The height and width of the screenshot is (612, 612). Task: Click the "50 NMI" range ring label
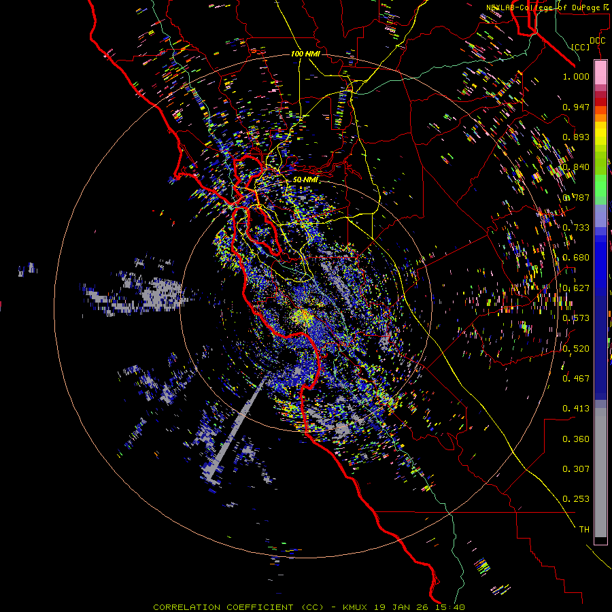tap(305, 180)
